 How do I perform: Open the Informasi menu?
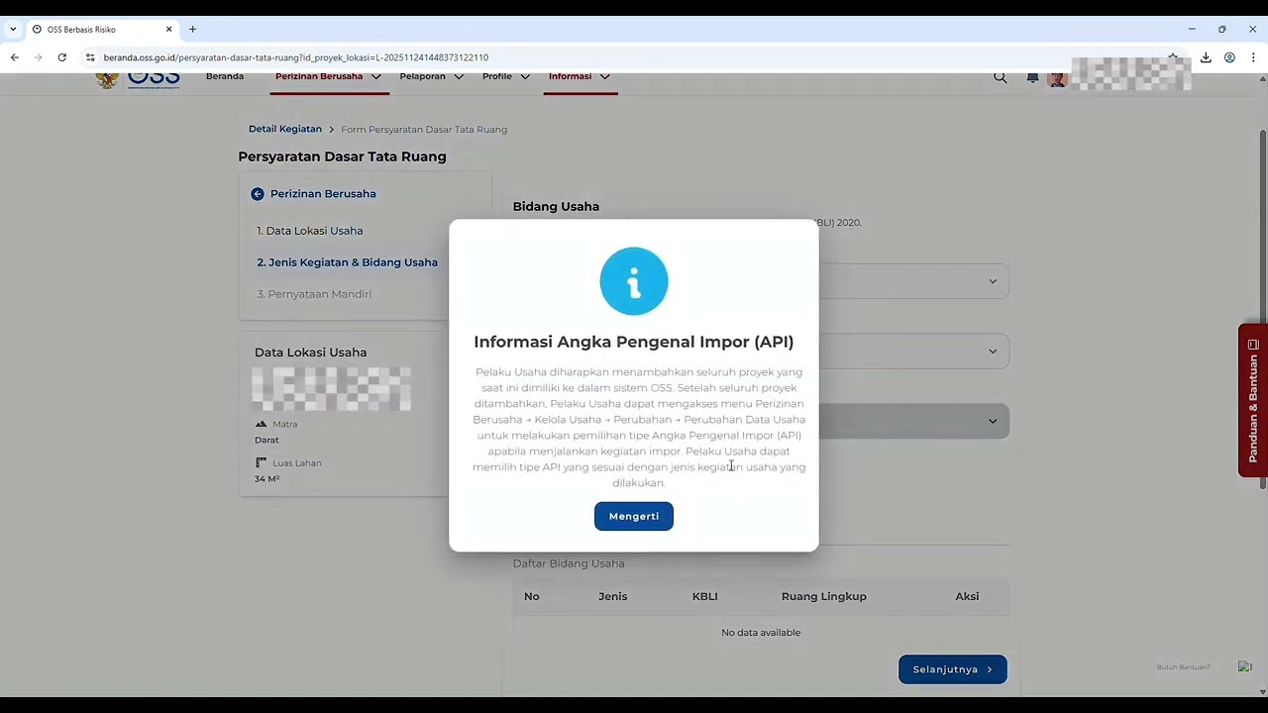(x=571, y=76)
